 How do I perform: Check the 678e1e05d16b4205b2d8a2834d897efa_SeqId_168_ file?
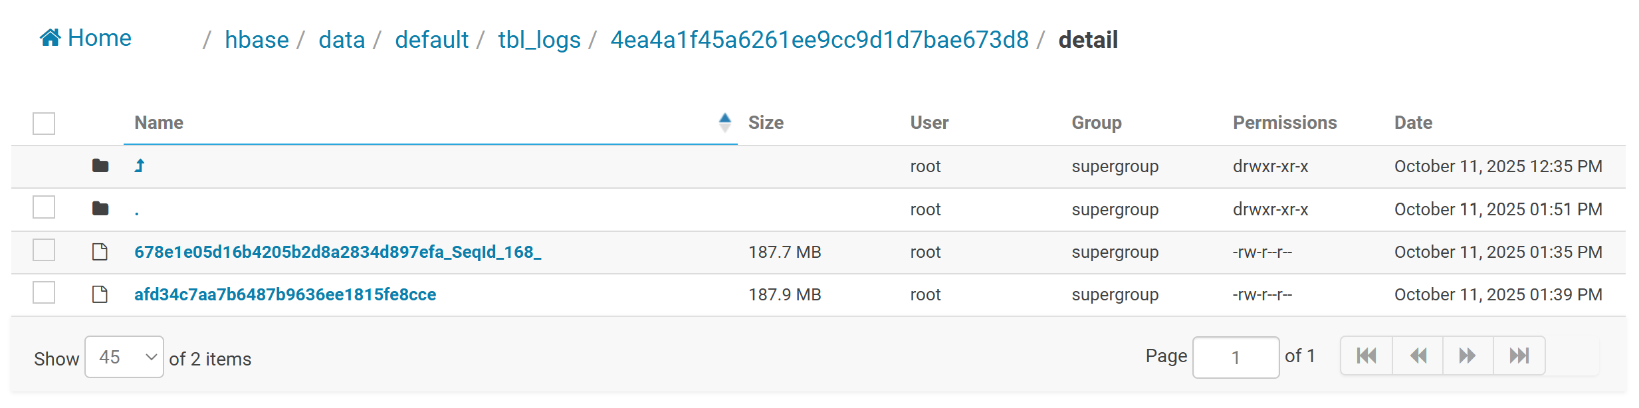pyautogui.click(x=44, y=250)
